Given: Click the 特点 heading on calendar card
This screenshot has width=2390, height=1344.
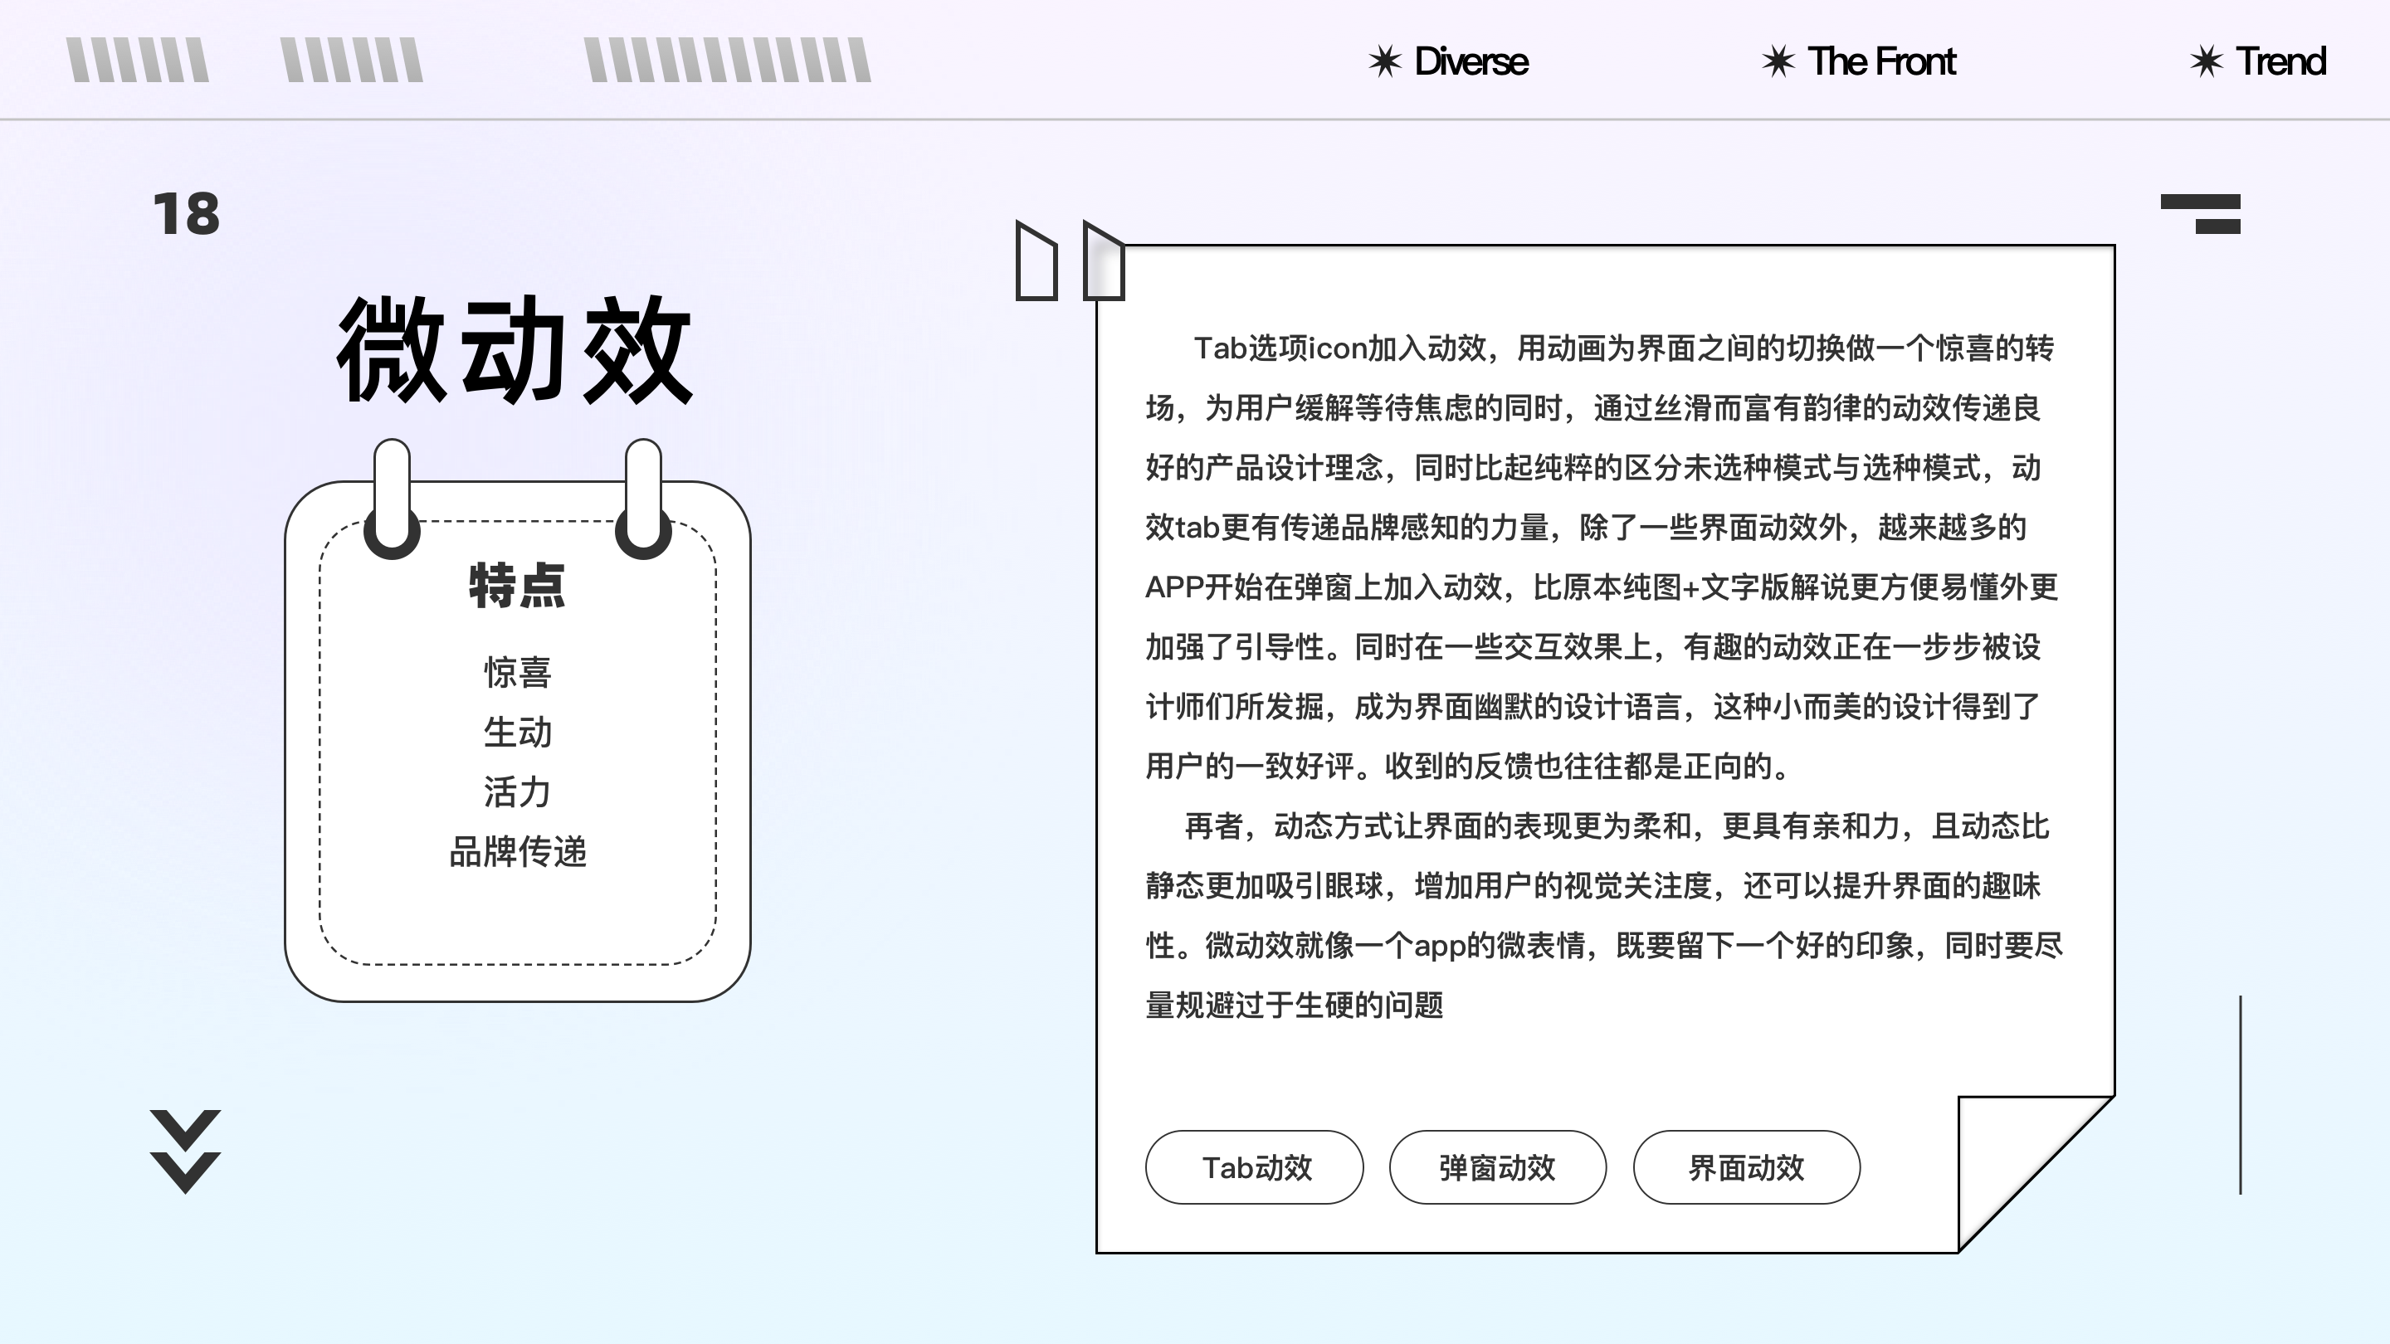Looking at the screenshot, I should click(x=517, y=587).
